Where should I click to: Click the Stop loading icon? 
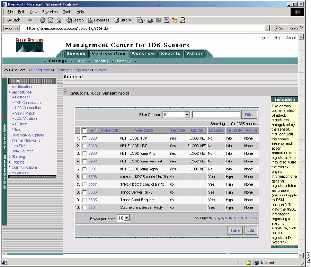point(43,20)
